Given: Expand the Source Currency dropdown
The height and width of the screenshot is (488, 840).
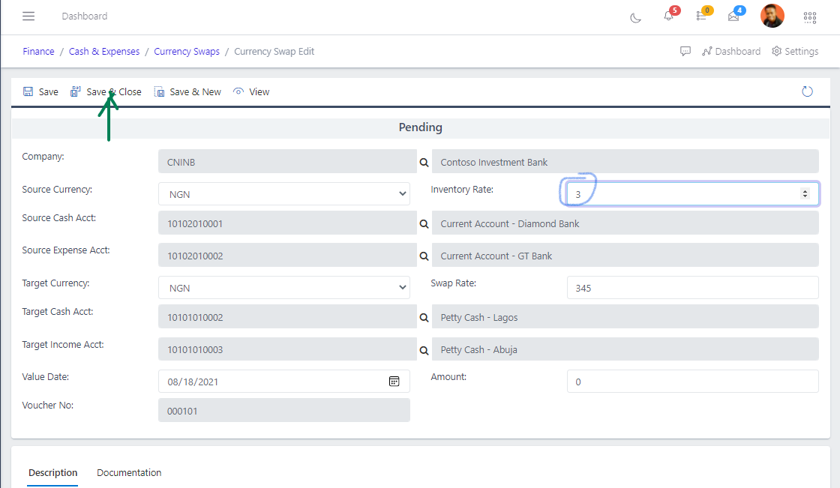Looking at the screenshot, I should tap(283, 194).
